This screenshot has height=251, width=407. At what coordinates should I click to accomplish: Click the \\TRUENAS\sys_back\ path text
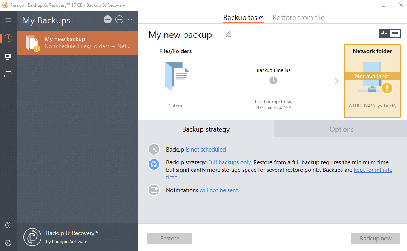(x=372, y=106)
